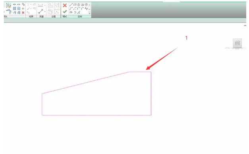Select the Line draw tool

click(x=71, y=5)
